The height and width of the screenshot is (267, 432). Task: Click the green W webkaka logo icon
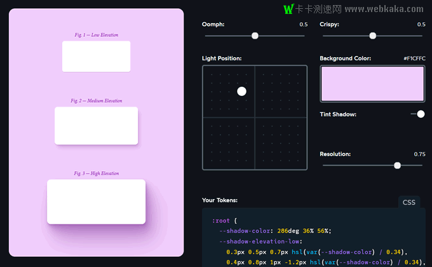pyautogui.click(x=288, y=9)
